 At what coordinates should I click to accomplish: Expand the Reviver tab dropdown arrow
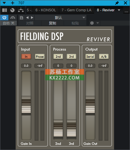(119, 10)
